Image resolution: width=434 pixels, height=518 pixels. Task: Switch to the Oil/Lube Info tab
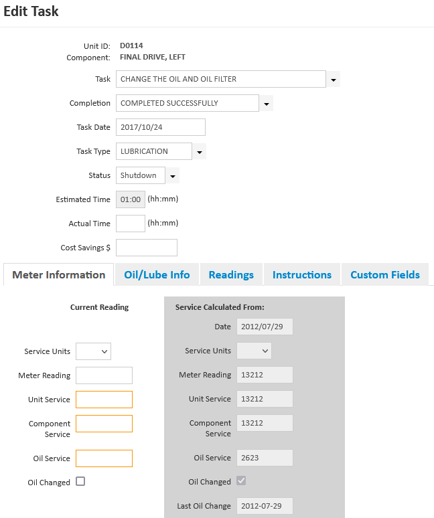157,274
